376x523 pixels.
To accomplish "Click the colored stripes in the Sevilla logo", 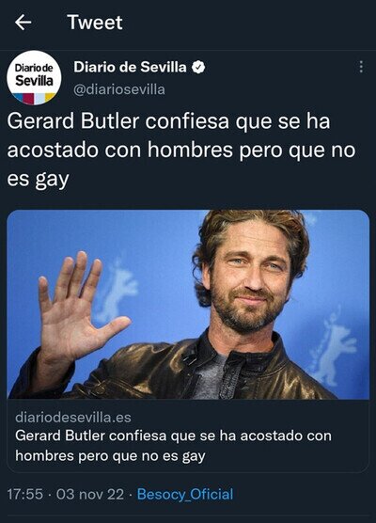I will pos(35,98).
